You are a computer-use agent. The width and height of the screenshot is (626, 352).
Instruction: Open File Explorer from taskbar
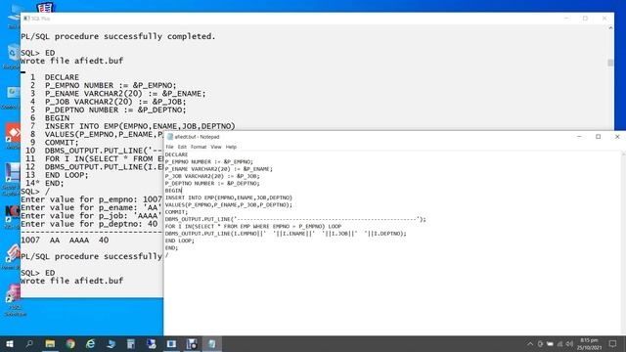pos(50,343)
